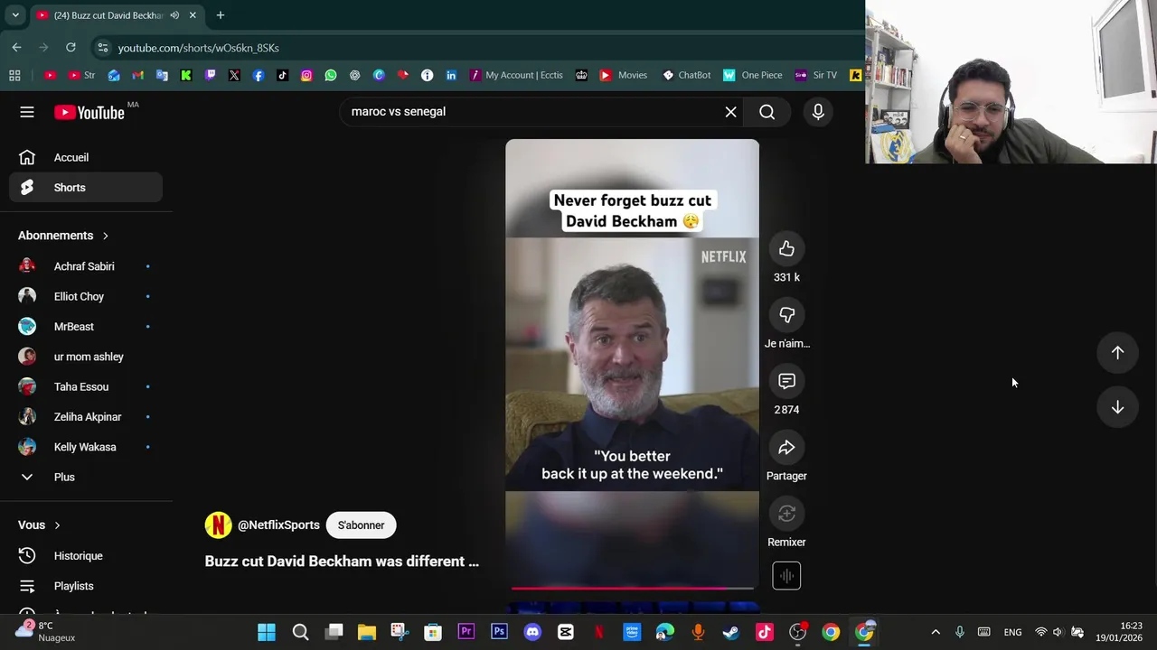This screenshot has height=650, width=1157.
Task: Go to previous short with up arrow
Action: [x=1117, y=353]
